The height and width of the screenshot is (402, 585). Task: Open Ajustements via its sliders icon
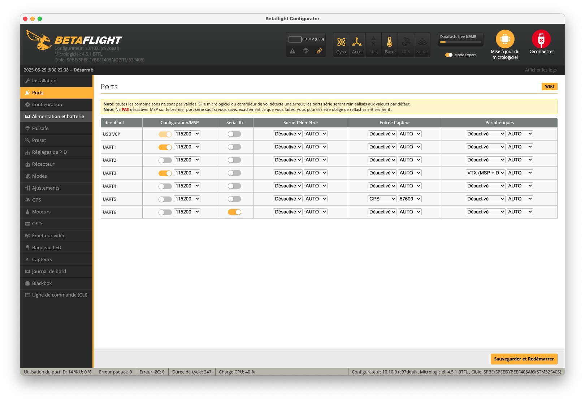(27, 188)
